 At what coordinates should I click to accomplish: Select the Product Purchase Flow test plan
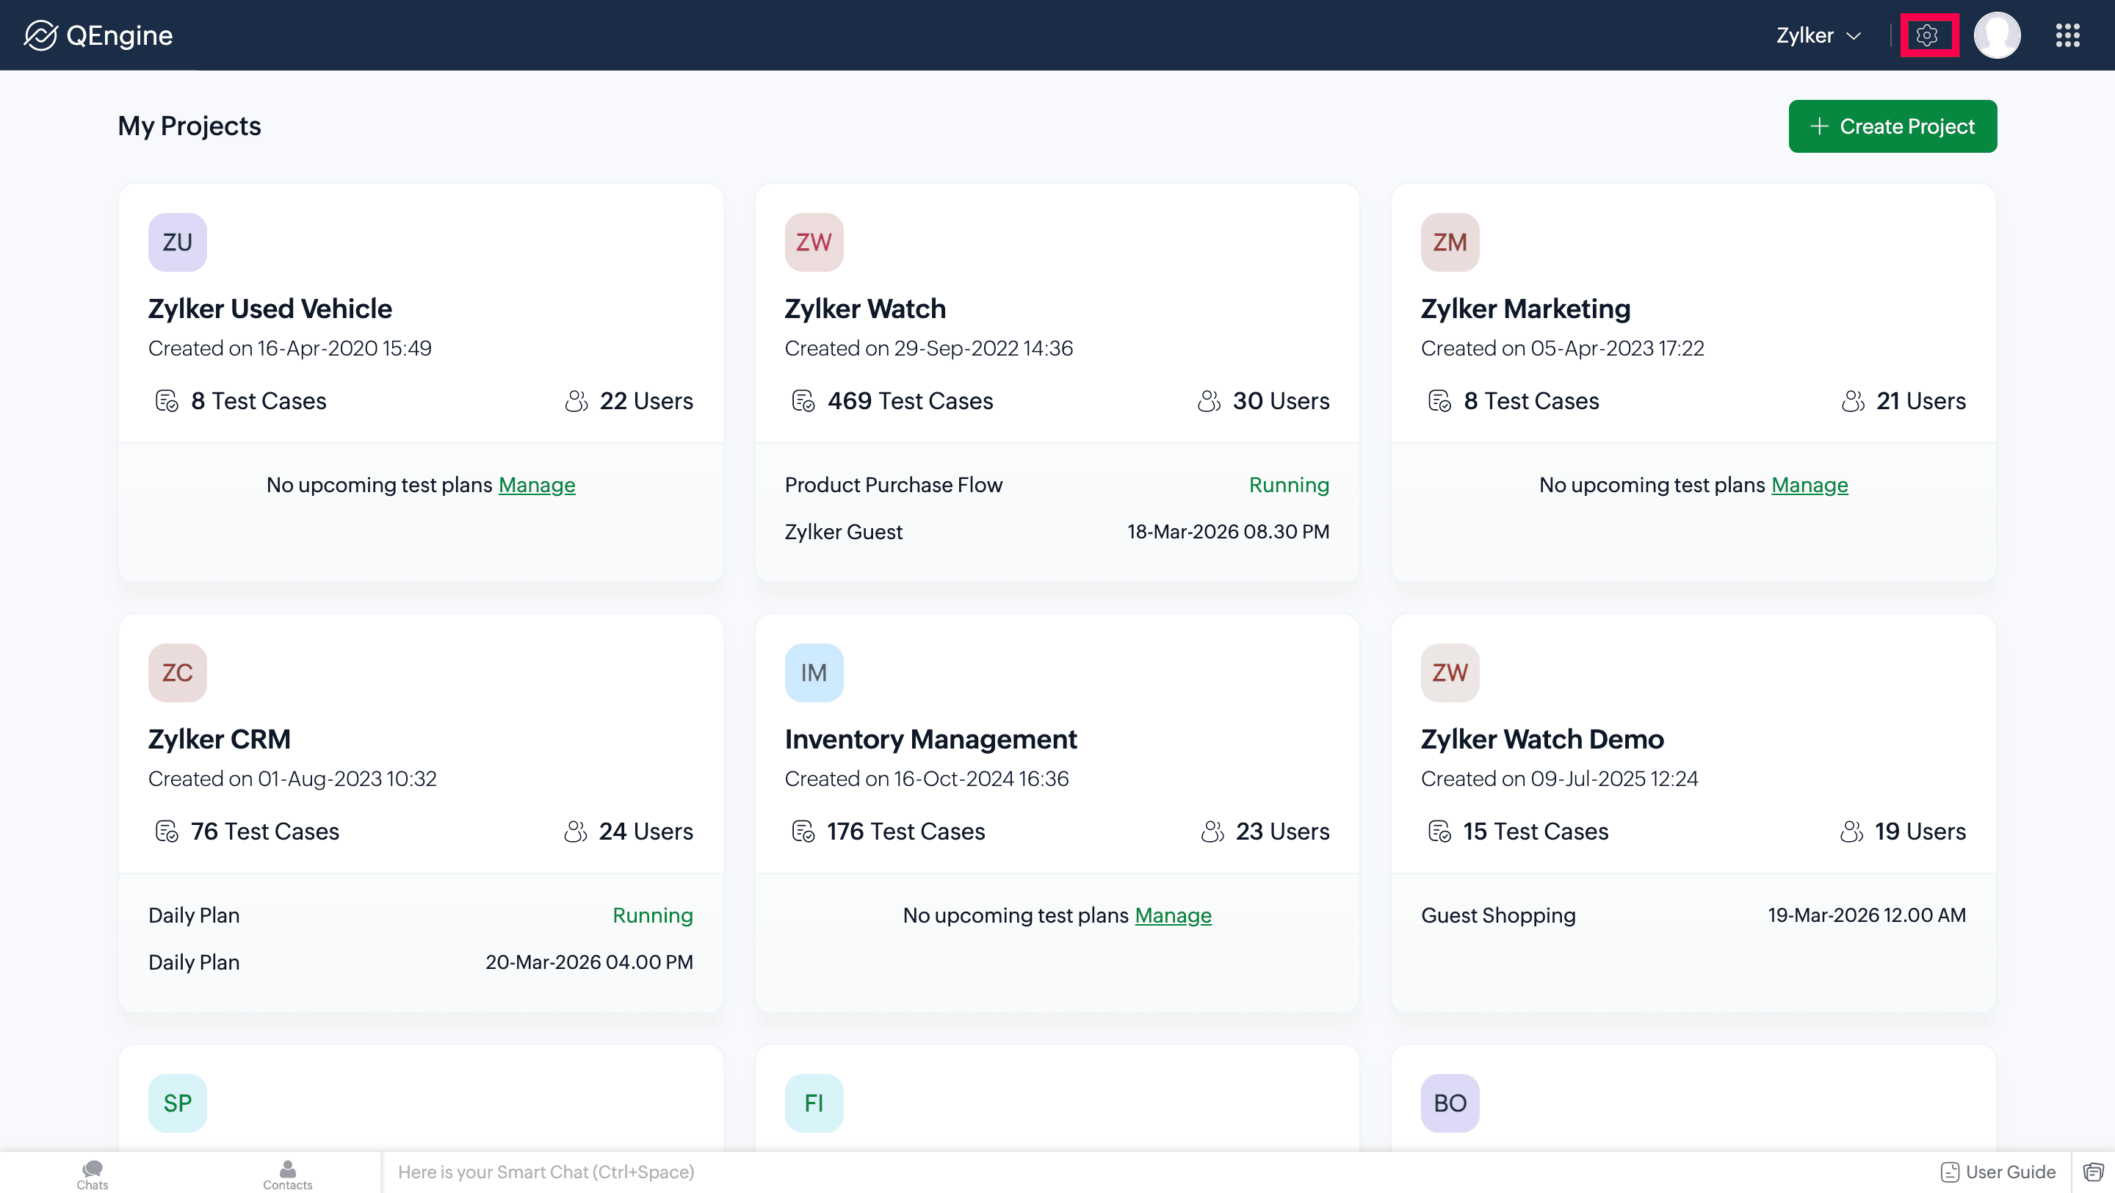click(x=893, y=486)
